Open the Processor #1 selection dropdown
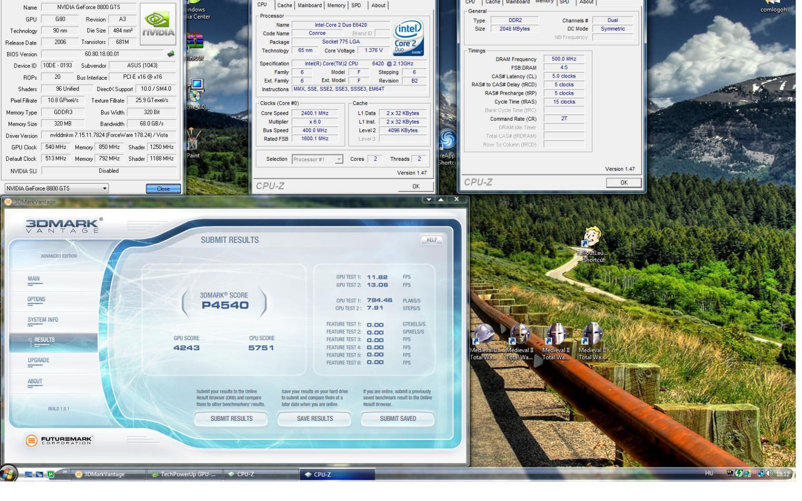Image resolution: width=802 pixels, height=501 pixels. pos(317,159)
